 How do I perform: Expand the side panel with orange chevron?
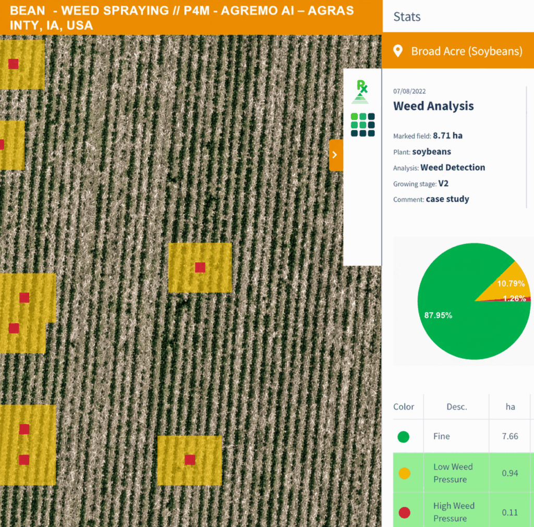tap(335, 155)
